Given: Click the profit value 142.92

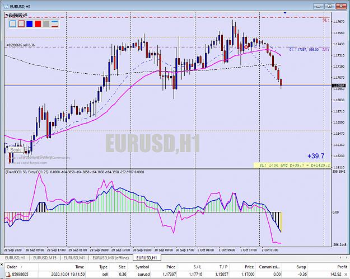Looking at the screenshot, I should coord(335,275).
